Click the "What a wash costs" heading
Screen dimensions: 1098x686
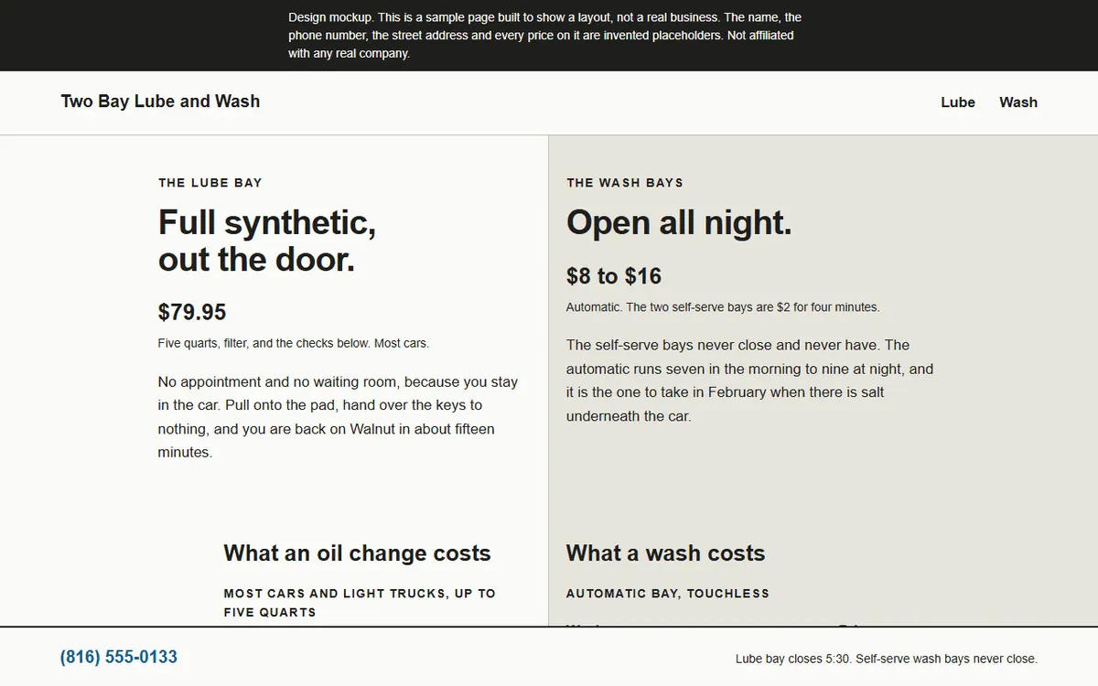pos(665,553)
